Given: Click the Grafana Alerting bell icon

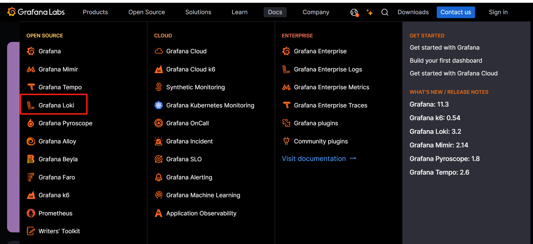Looking at the screenshot, I should [x=158, y=177].
